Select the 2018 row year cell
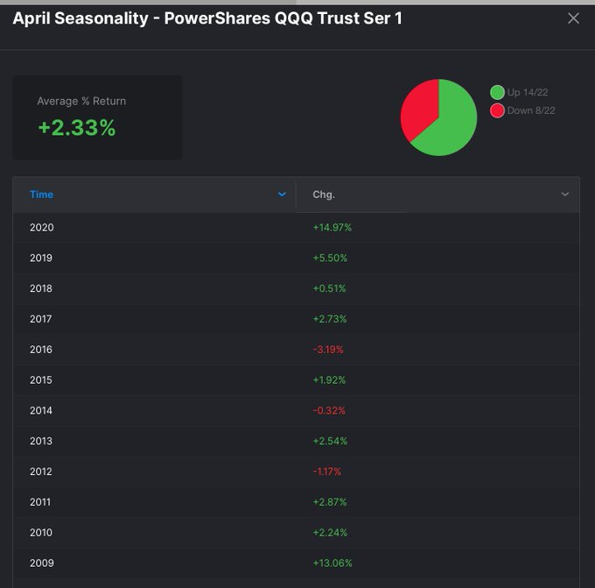The image size is (595, 588). click(x=41, y=288)
